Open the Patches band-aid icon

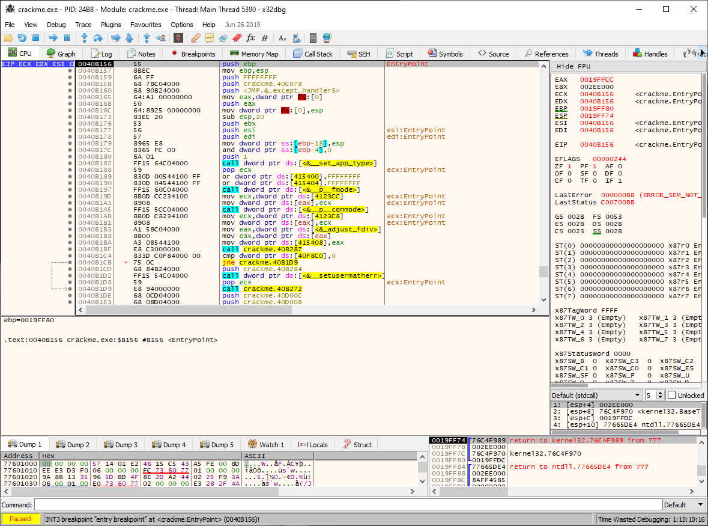195,38
